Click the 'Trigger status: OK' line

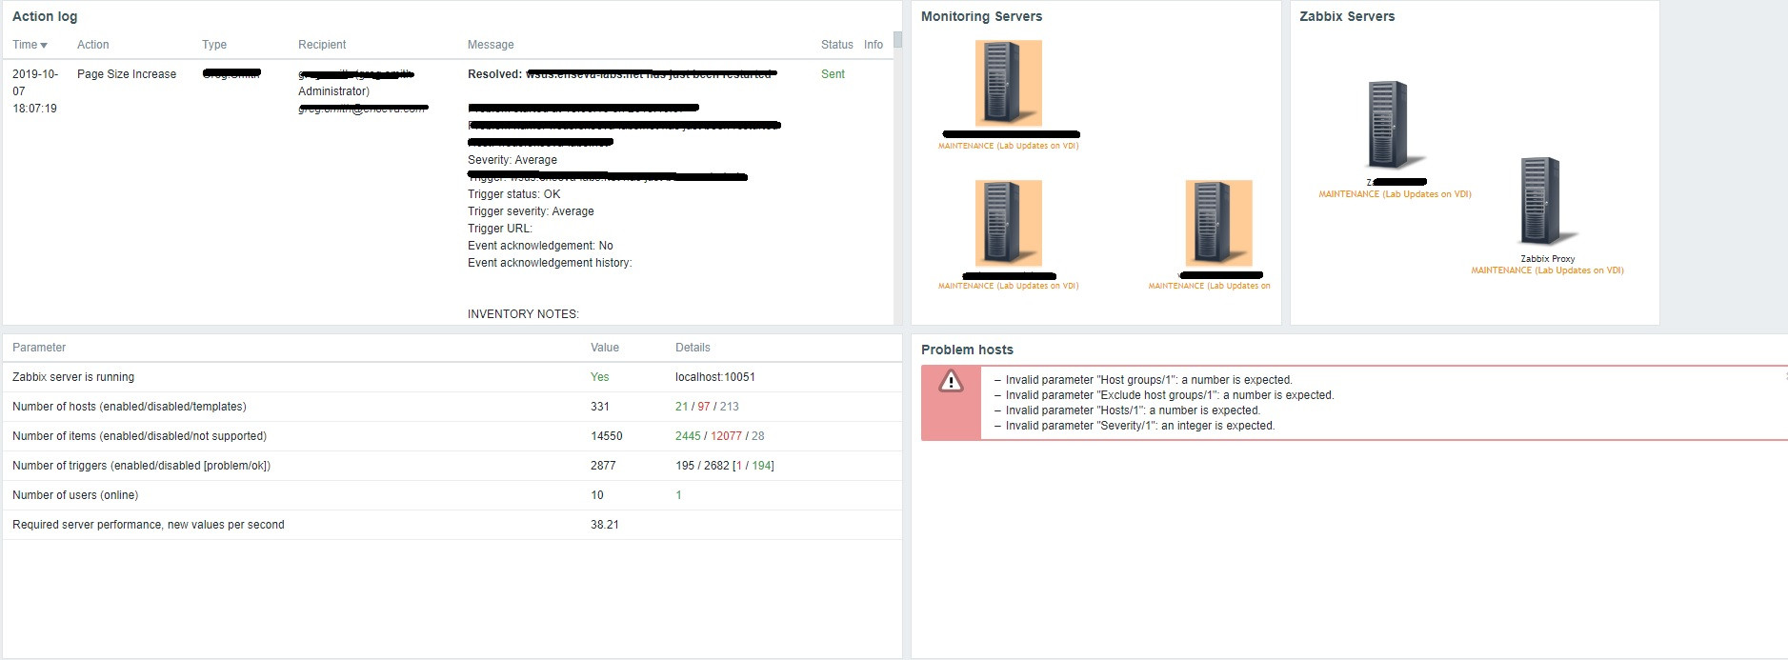tap(513, 194)
